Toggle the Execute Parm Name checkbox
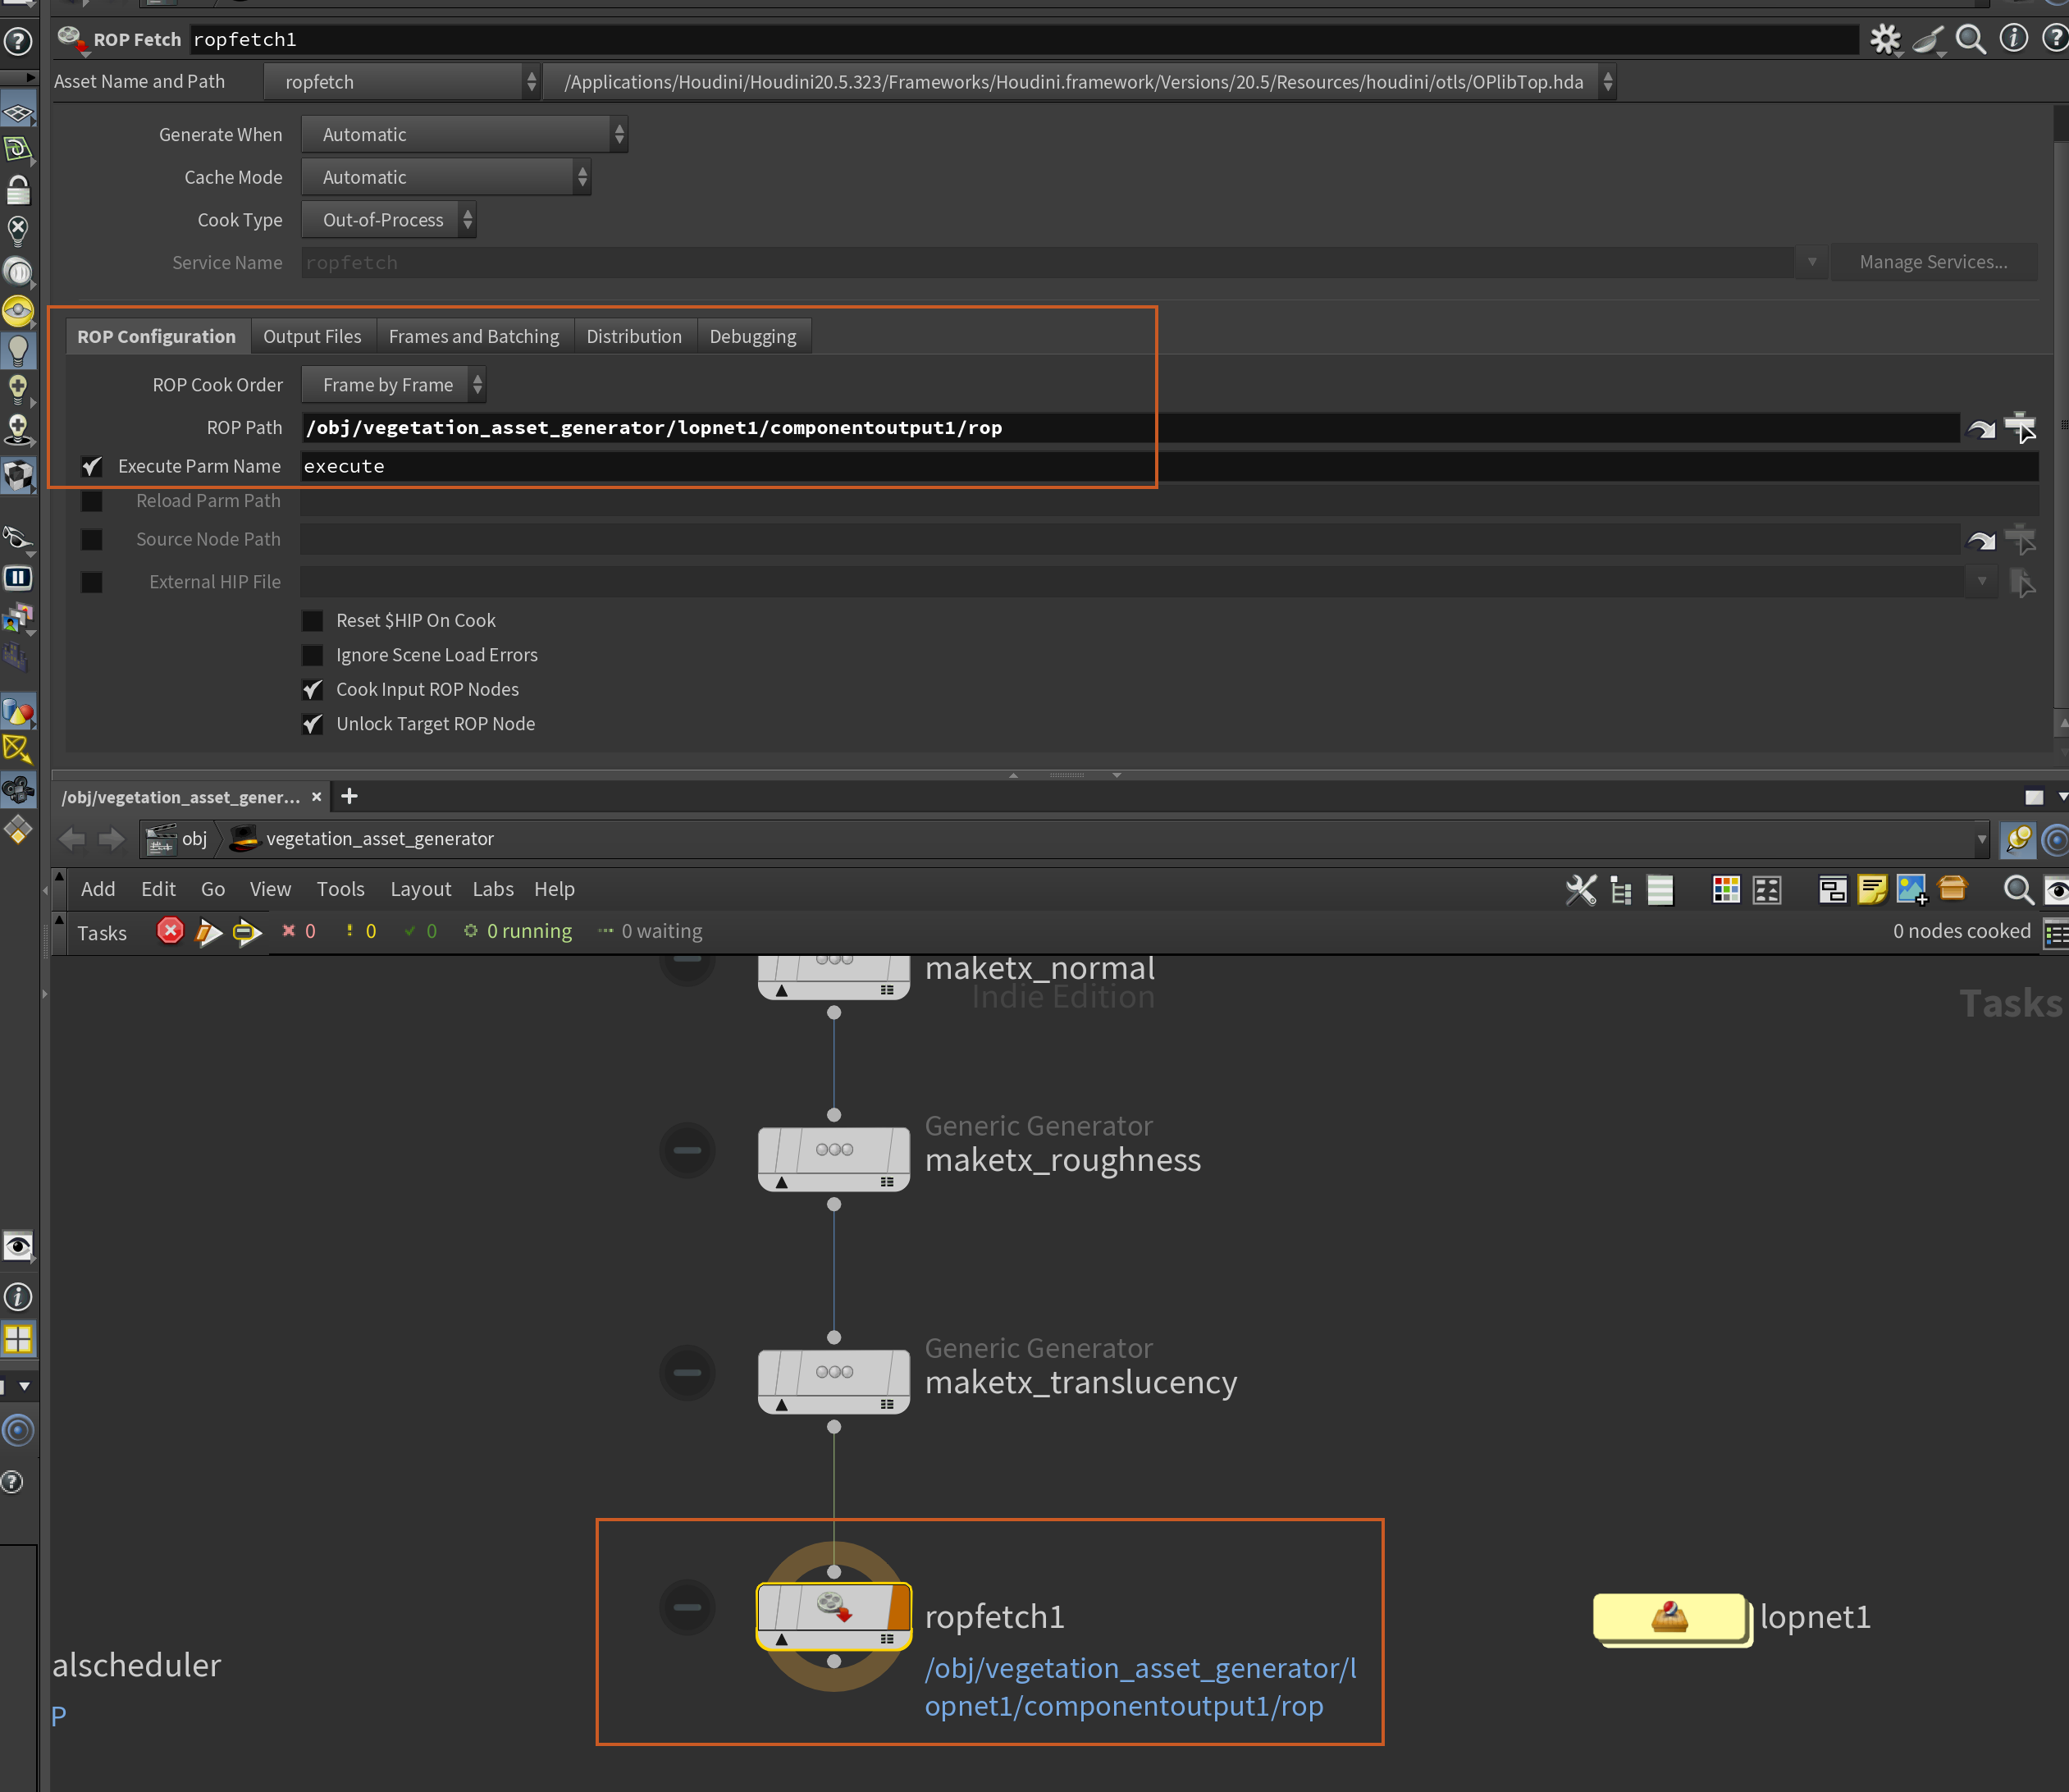 [x=92, y=467]
